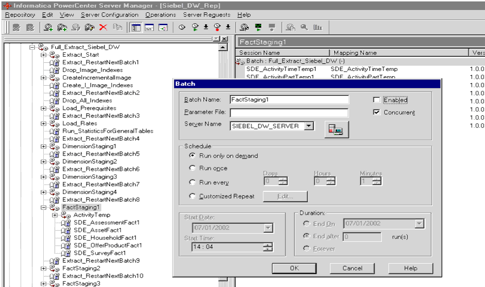Select Run only on demand option
485x287 pixels.
click(193, 156)
